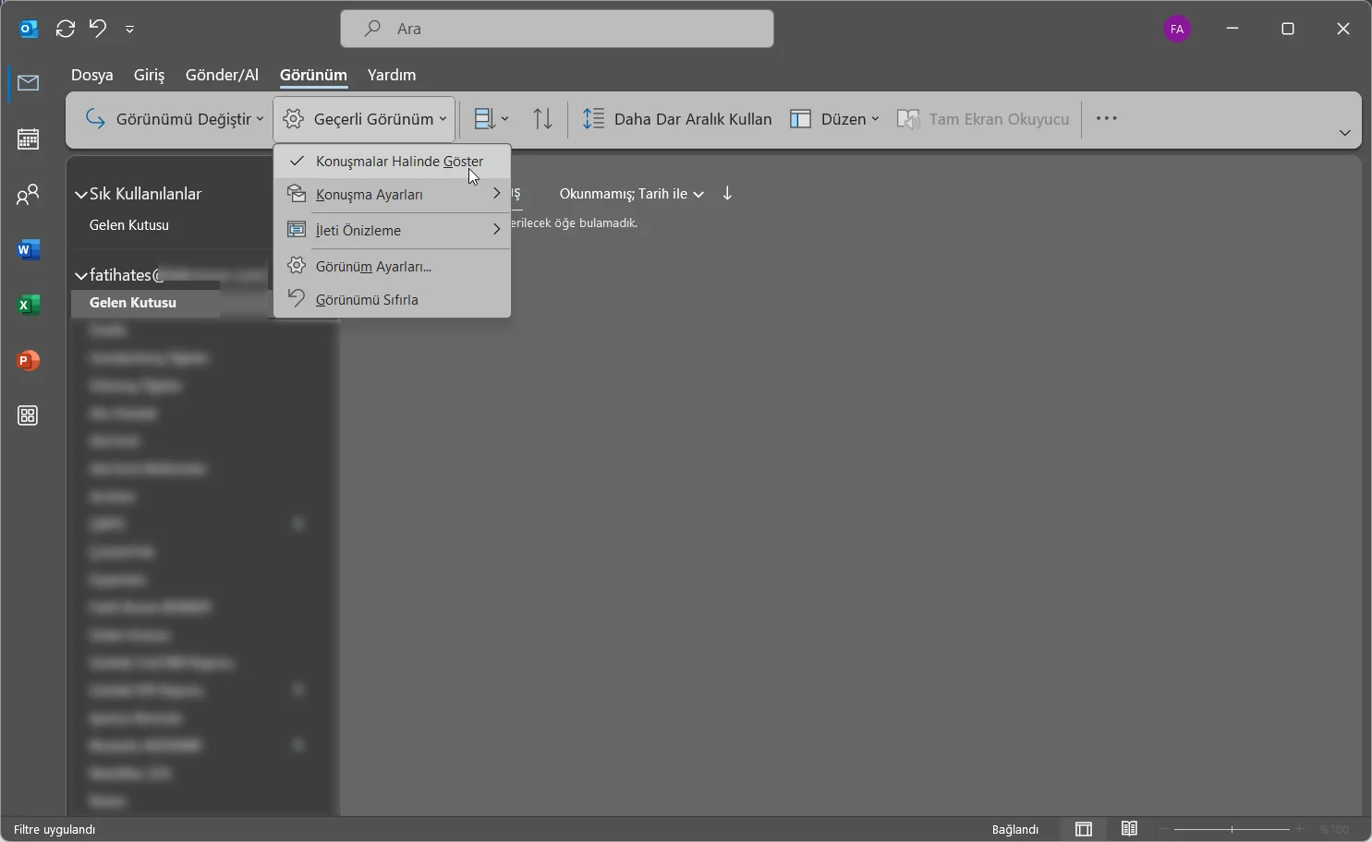
Task: Switch to Normal view in status bar
Action: click(x=1084, y=829)
